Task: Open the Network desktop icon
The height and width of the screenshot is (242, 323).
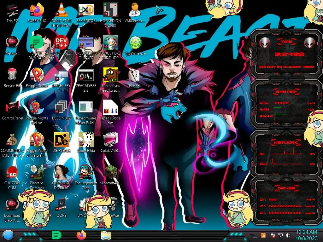Action: pyautogui.click(x=12, y=45)
